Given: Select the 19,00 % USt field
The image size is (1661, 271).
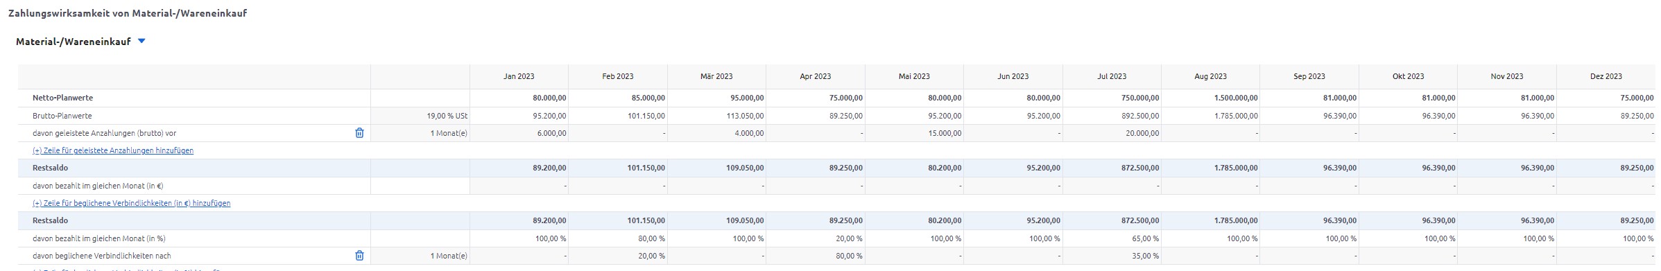Looking at the screenshot, I should pos(420,116).
